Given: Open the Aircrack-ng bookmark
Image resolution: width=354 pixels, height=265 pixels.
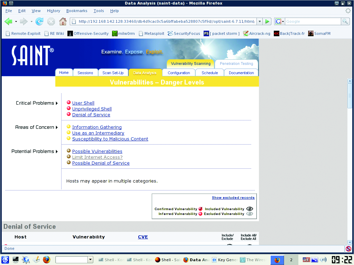Looking at the screenshot, I should [x=257, y=33].
